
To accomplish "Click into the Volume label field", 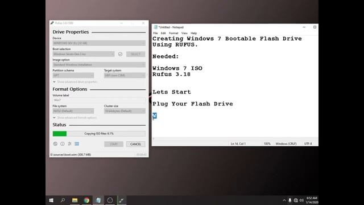I will pyautogui.click(x=98, y=100).
